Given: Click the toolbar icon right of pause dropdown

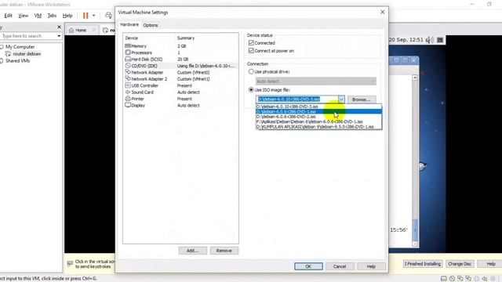Looking at the screenshot, I should pos(108,16).
